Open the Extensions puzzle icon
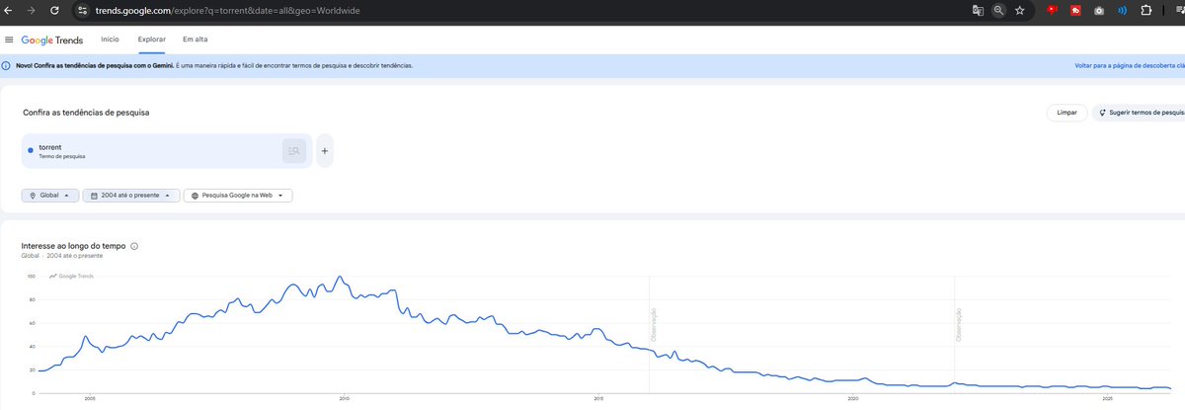Viewport: 1185px width, 410px height. (1145, 10)
